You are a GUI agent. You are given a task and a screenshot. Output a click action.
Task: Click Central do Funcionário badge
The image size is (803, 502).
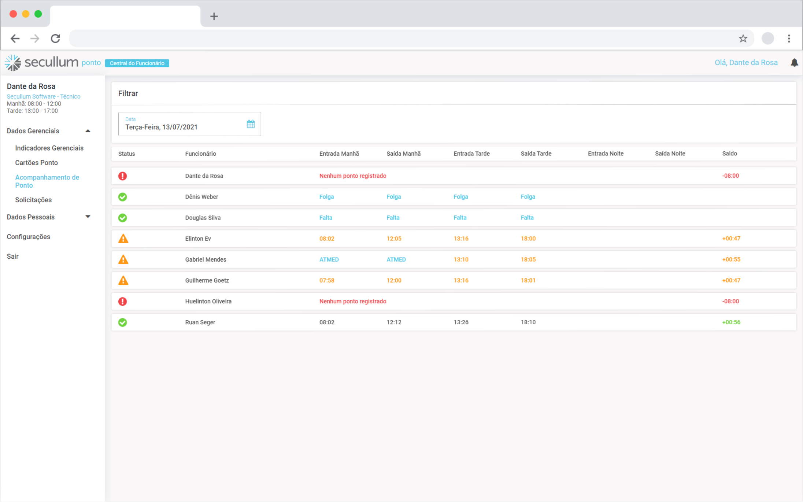coord(137,63)
